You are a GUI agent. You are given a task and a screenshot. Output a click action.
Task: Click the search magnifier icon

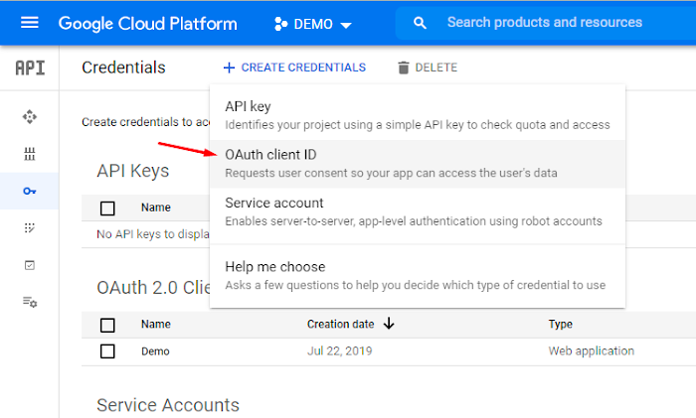pos(421,23)
